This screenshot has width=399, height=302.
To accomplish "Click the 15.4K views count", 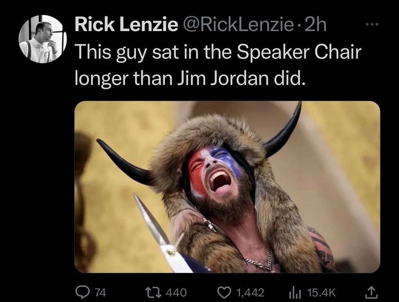I will click(321, 292).
